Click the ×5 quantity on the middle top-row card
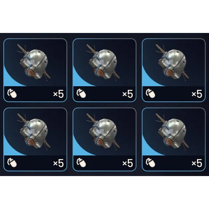The width and height of the screenshot is (209, 209). [x=127, y=94]
